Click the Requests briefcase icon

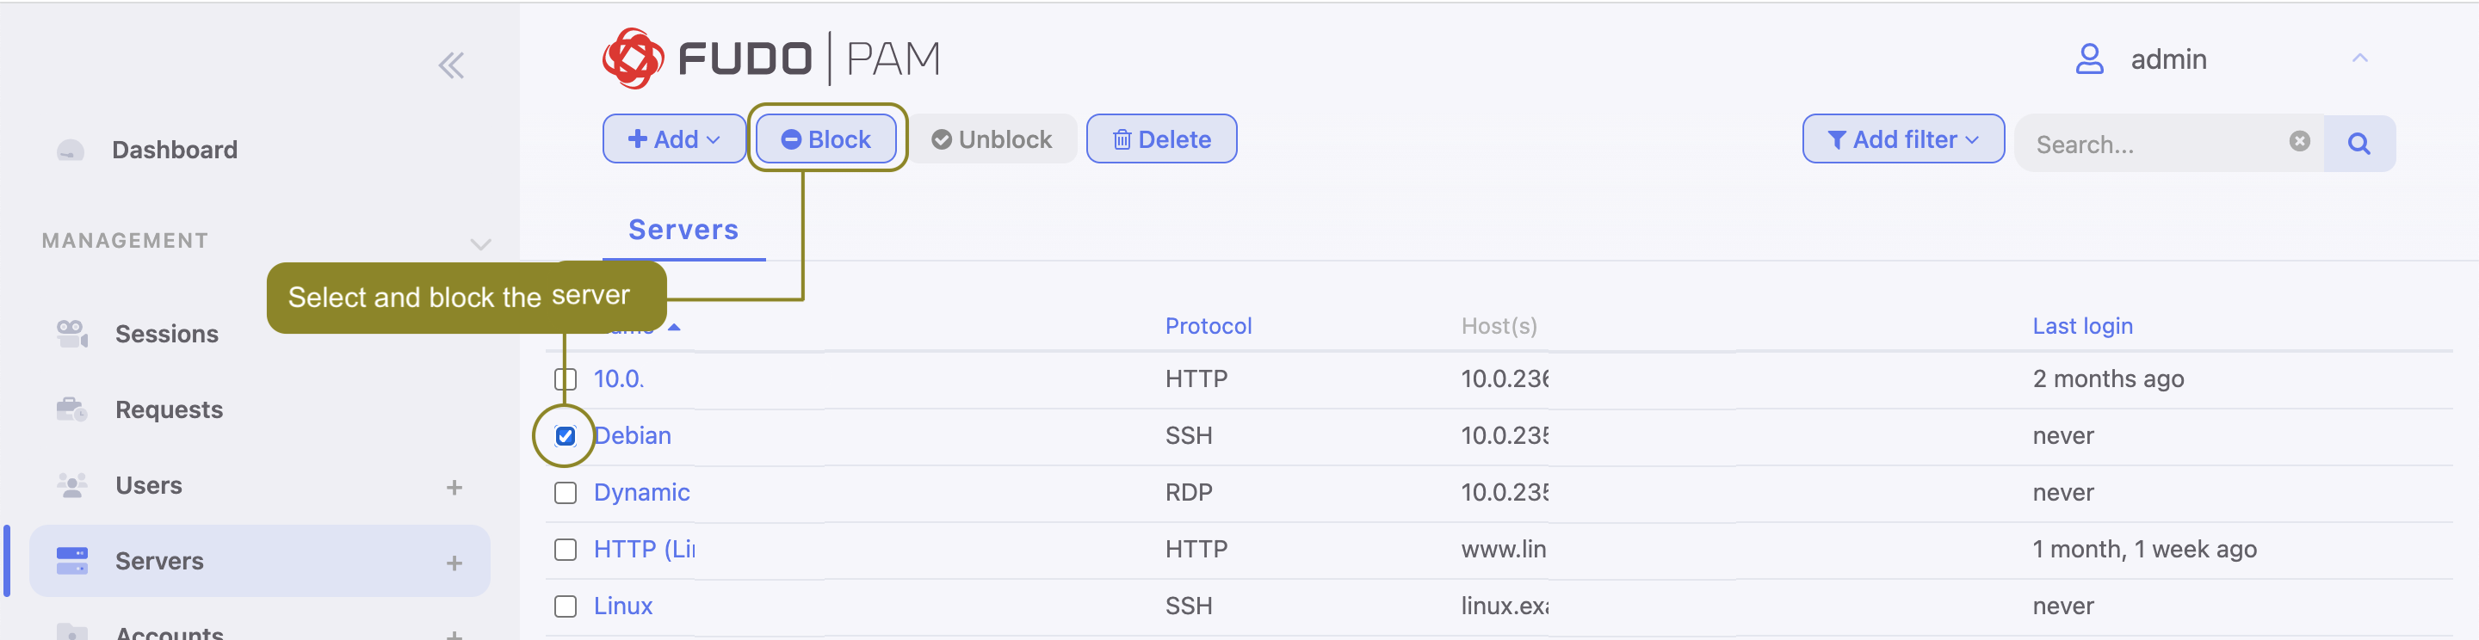point(71,409)
